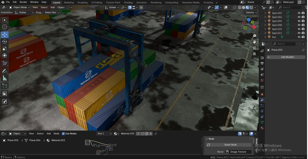Collapse the Node panel section
The image size is (308, 159).
pos(207,139)
